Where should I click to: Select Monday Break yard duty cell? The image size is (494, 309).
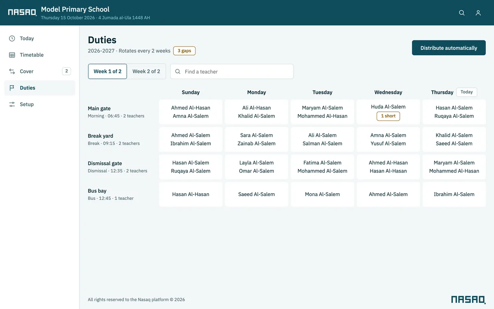256,139
